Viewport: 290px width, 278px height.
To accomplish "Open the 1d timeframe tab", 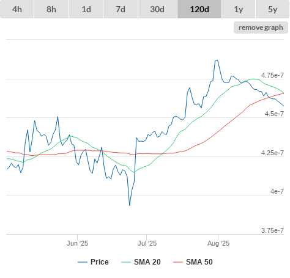I will click(x=86, y=9).
